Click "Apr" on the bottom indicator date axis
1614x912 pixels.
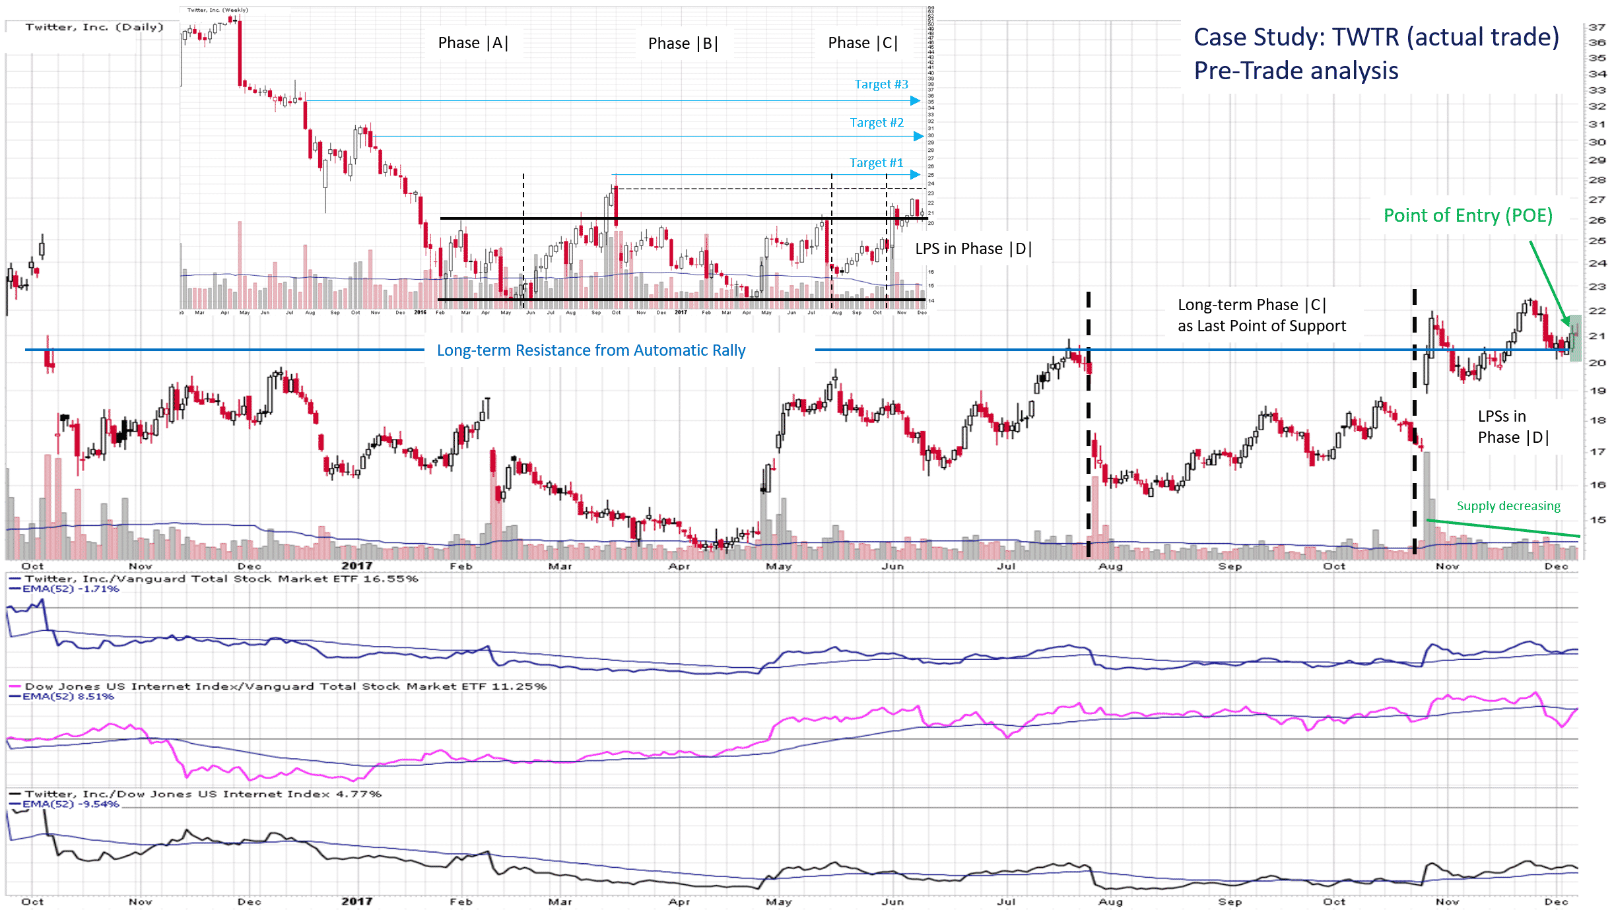(679, 901)
